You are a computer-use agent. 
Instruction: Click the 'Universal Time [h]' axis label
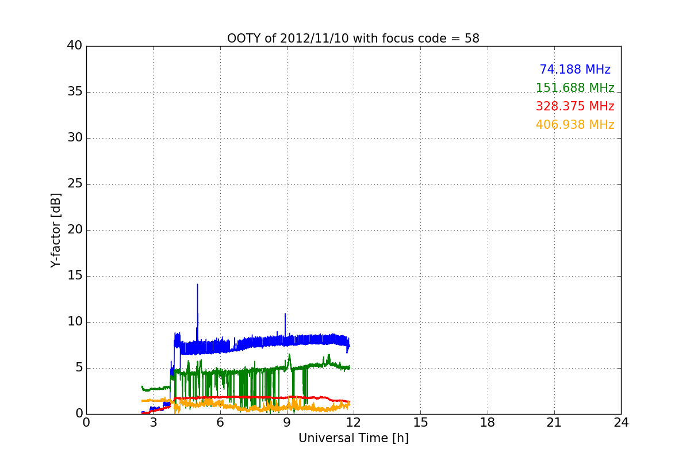[x=353, y=438]
